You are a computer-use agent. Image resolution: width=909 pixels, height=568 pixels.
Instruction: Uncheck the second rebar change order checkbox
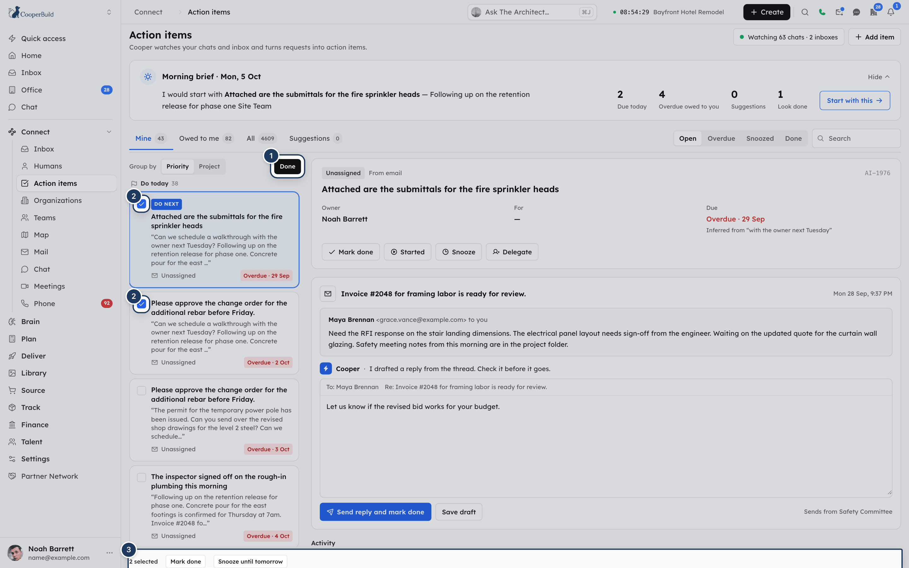point(142,304)
